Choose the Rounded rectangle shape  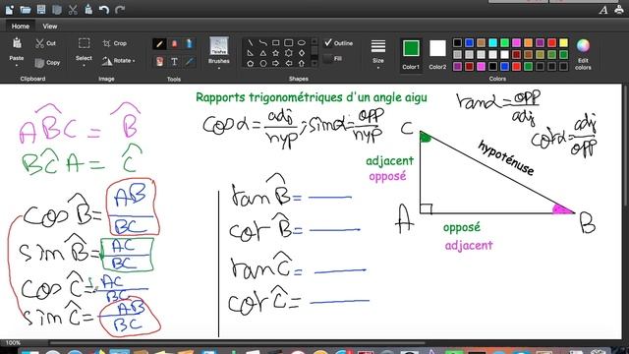point(288,42)
